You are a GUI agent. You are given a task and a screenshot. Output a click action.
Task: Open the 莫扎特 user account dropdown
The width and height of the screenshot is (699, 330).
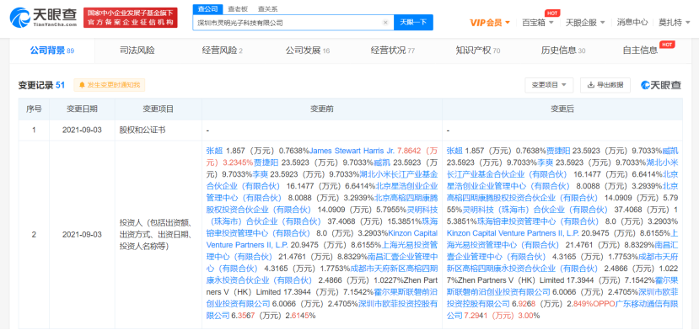[x=674, y=22]
